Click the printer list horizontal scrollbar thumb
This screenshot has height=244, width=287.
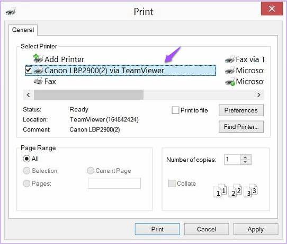tap(88, 95)
